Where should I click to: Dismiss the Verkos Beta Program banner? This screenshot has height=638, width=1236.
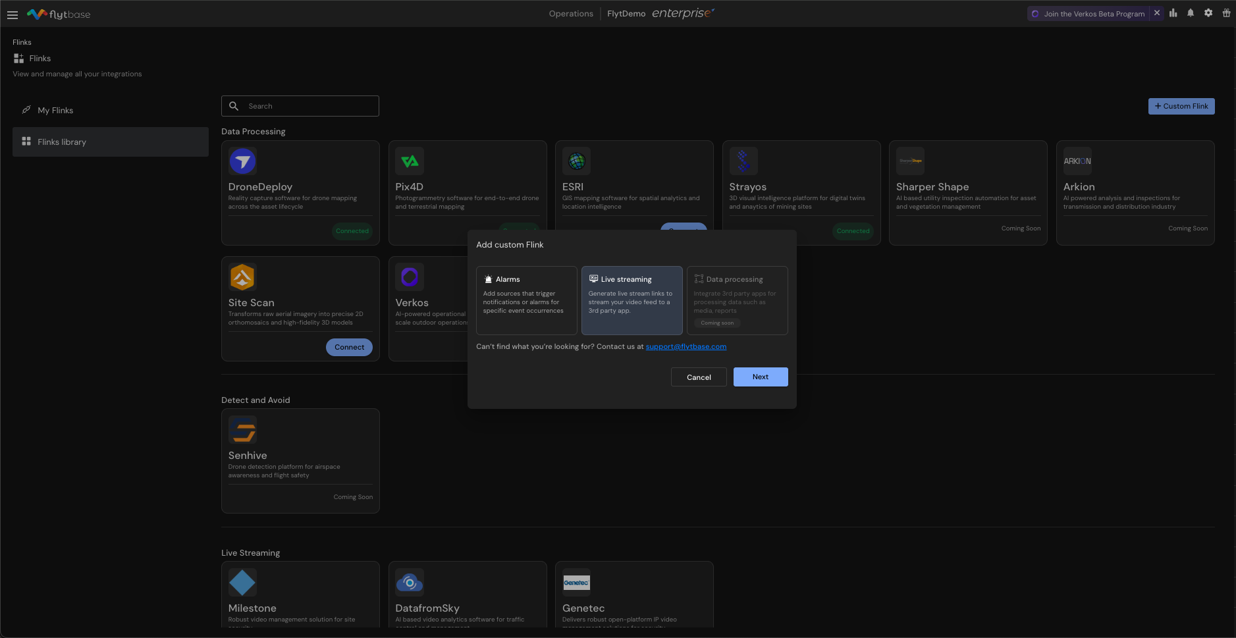1157,13
